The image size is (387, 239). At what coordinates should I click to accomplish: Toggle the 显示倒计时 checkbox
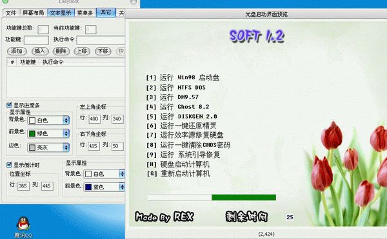pyautogui.click(x=9, y=164)
